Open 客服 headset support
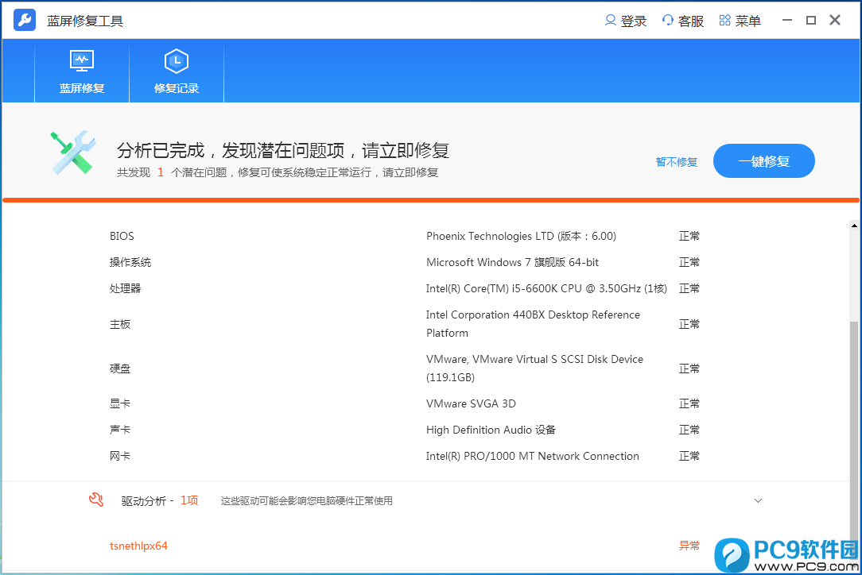The width and height of the screenshot is (862, 575). point(683,21)
